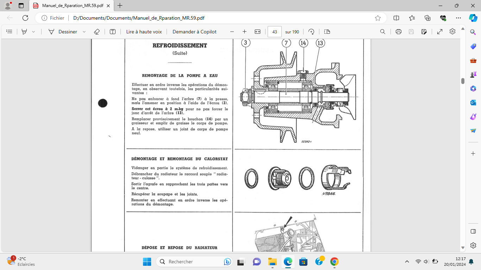Click the add text tool icon
Viewport: 481px width, 270px height.
click(x=113, y=32)
